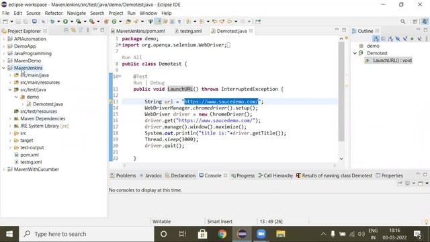
Task: Expand folded imports on line 2
Action: pyautogui.click(x=120, y=44)
